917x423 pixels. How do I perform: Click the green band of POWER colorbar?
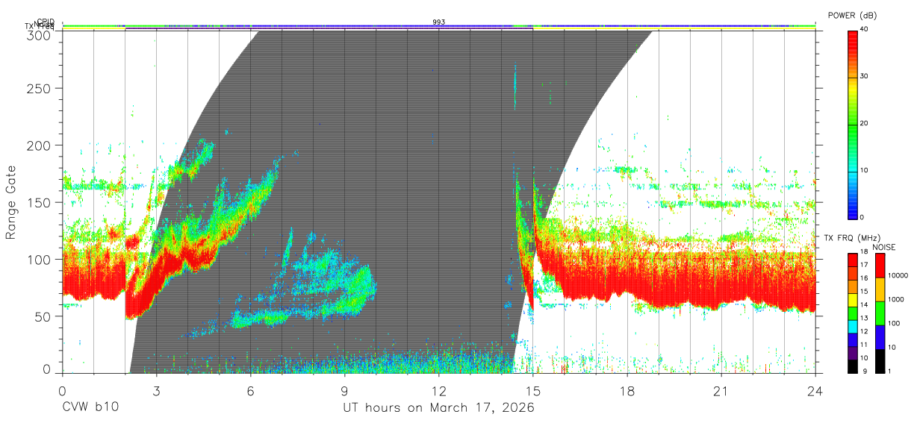[x=853, y=148]
